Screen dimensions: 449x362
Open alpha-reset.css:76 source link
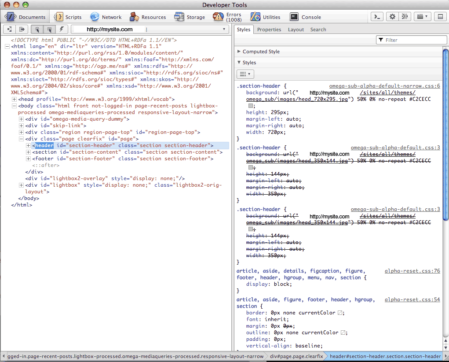pyautogui.click(x=412, y=271)
